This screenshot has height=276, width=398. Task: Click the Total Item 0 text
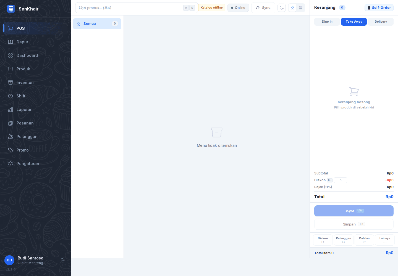click(324, 253)
